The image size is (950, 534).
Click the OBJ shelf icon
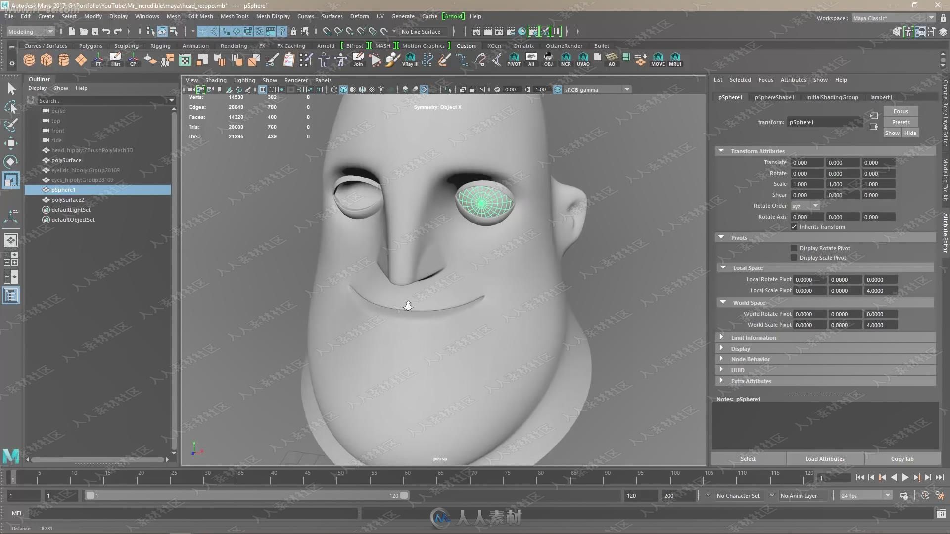548,60
